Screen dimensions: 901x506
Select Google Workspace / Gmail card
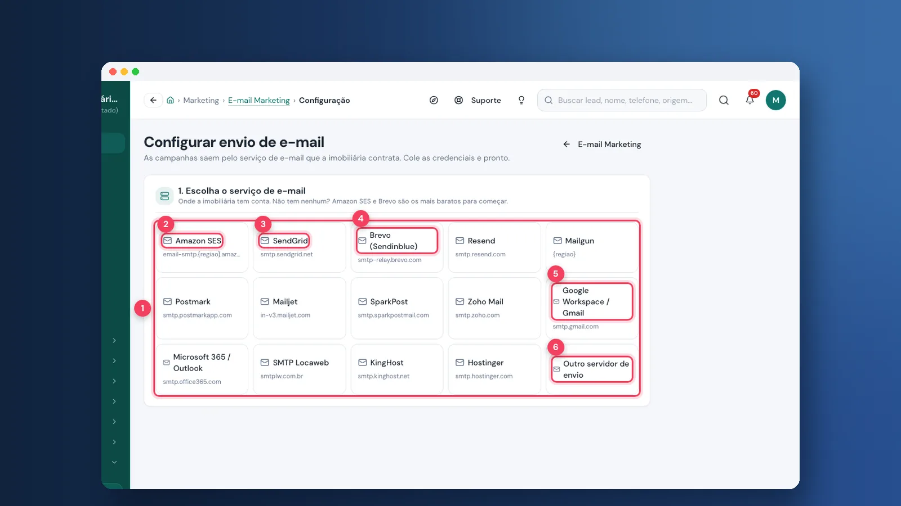(x=591, y=308)
